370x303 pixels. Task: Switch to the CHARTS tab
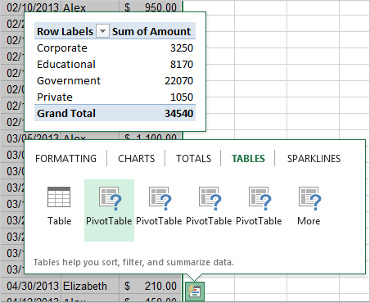tap(136, 159)
